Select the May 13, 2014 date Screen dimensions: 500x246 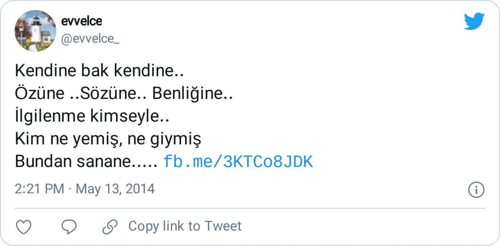tap(115, 189)
